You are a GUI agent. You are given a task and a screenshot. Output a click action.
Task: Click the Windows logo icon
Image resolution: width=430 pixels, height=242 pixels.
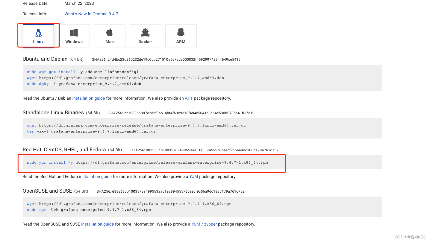(x=74, y=32)
